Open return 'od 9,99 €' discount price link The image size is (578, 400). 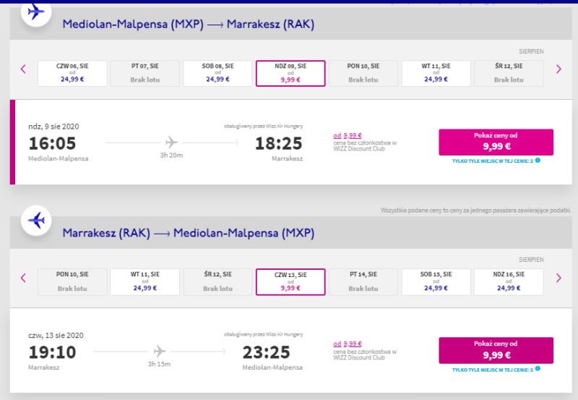click(348, 344)
